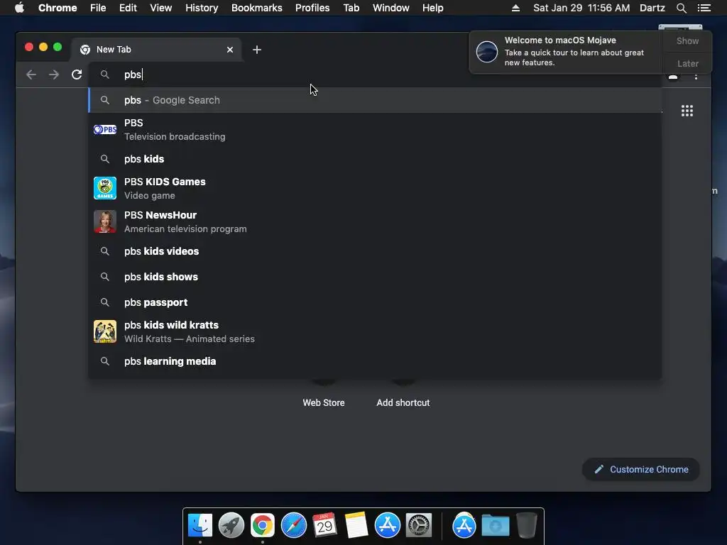Open the View menu
This screenshot has width=727, height=545.
[x=161, y=8]
